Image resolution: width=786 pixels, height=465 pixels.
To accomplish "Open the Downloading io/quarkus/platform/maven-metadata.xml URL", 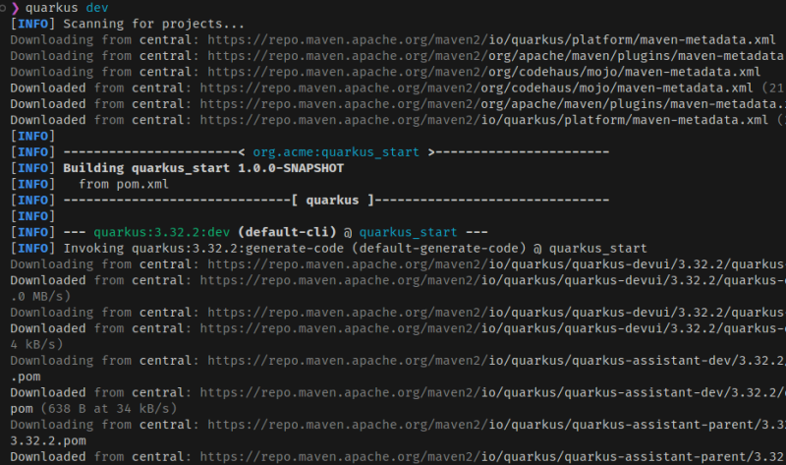I will (x=492, y=40).
